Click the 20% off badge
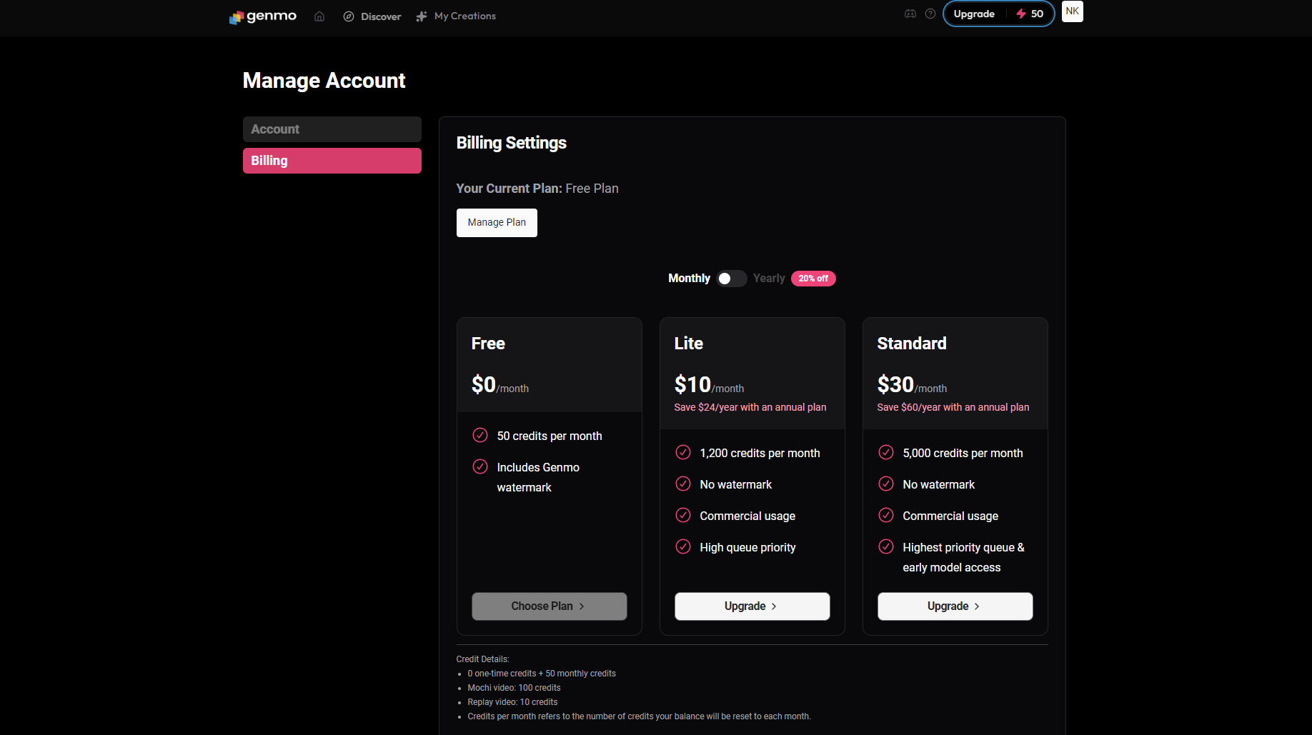The image size is (1312, 735). [x=813, y=279]
